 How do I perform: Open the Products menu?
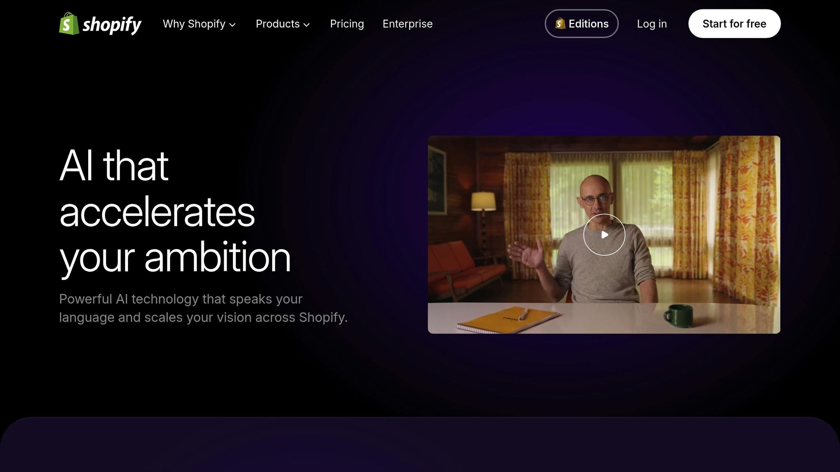pos(283,24)
